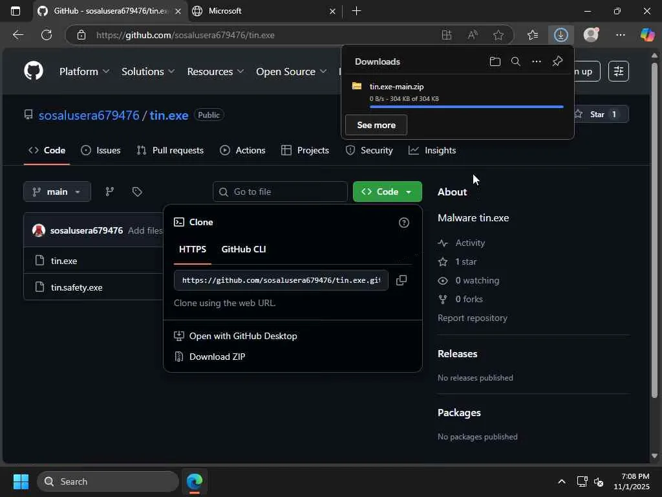View the 1 star stargazers link
The width and height of the screenshot is (662, 497).
(x=465, y=261)
